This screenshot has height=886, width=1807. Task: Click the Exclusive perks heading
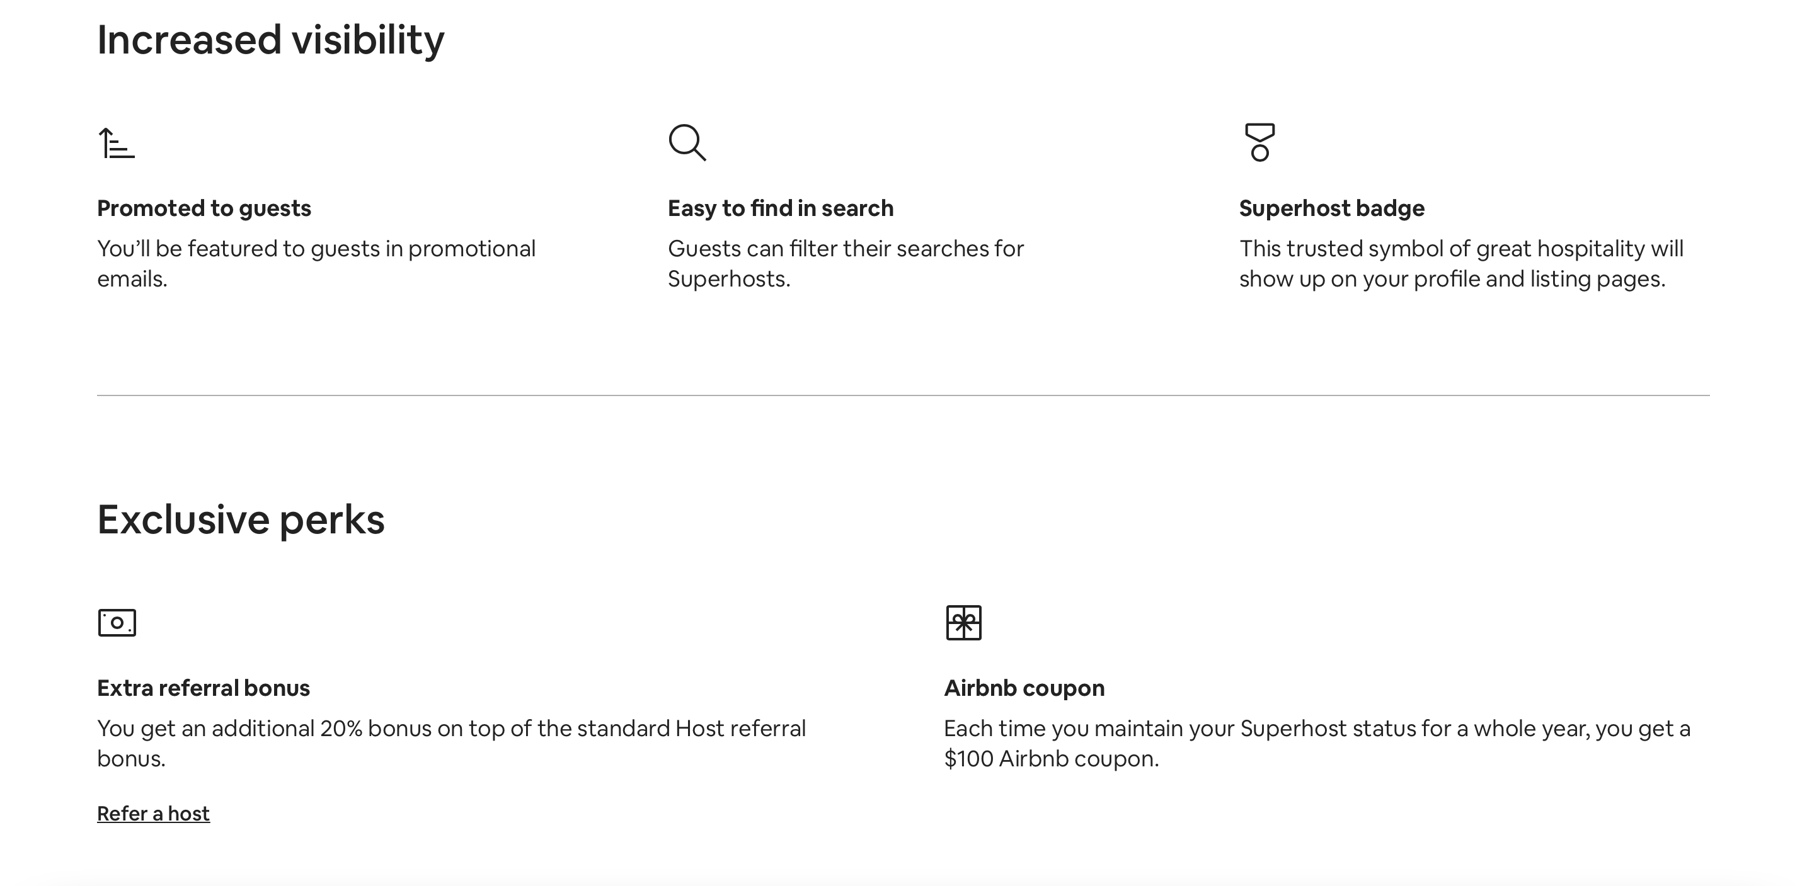coord(241,519)
